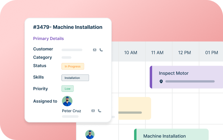Select technician avatar in schedule row
The image size is (223, 140).
pos(90,134)
